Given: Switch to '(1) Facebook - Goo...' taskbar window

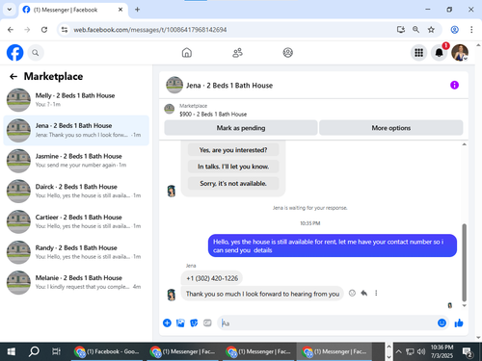Looking at the screenshot, I should pos(107,351).
